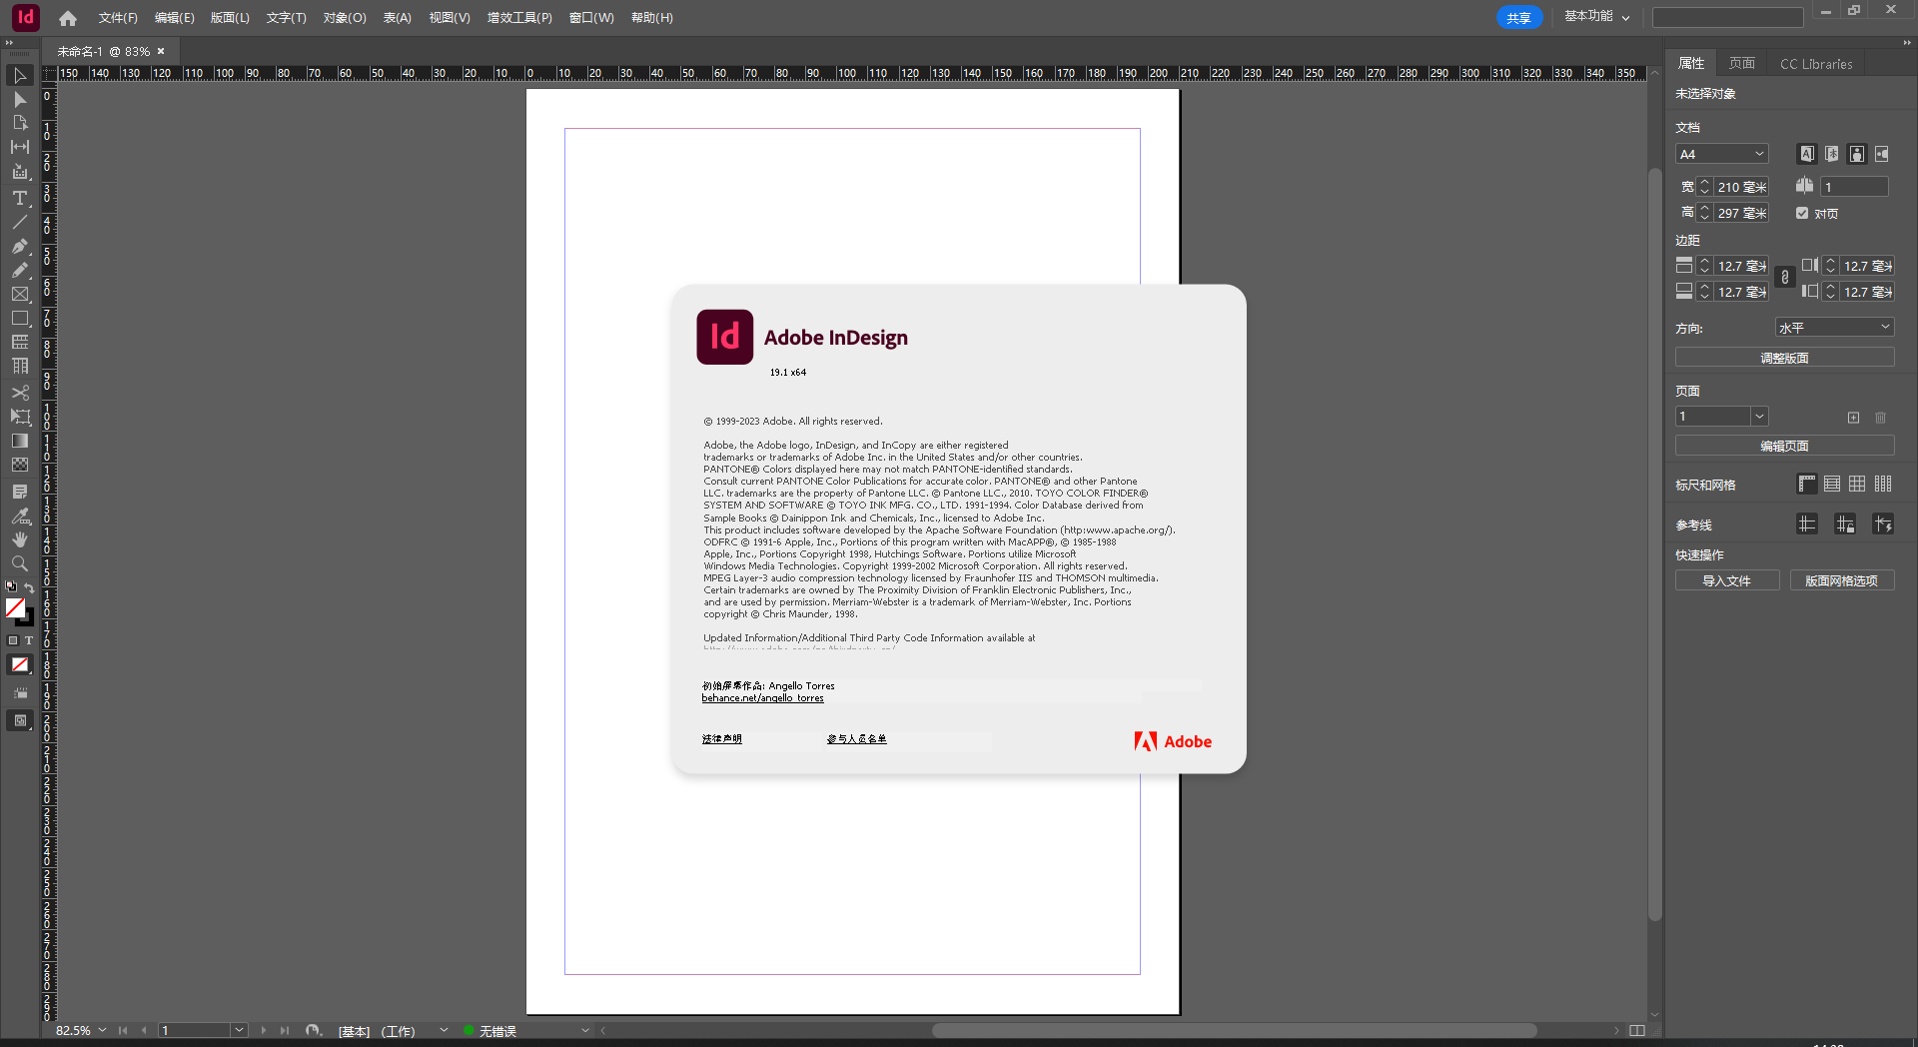Set portrait page orientation
The image size is (1918, 1047).
pyautogui.click(x=1857, y=154)
